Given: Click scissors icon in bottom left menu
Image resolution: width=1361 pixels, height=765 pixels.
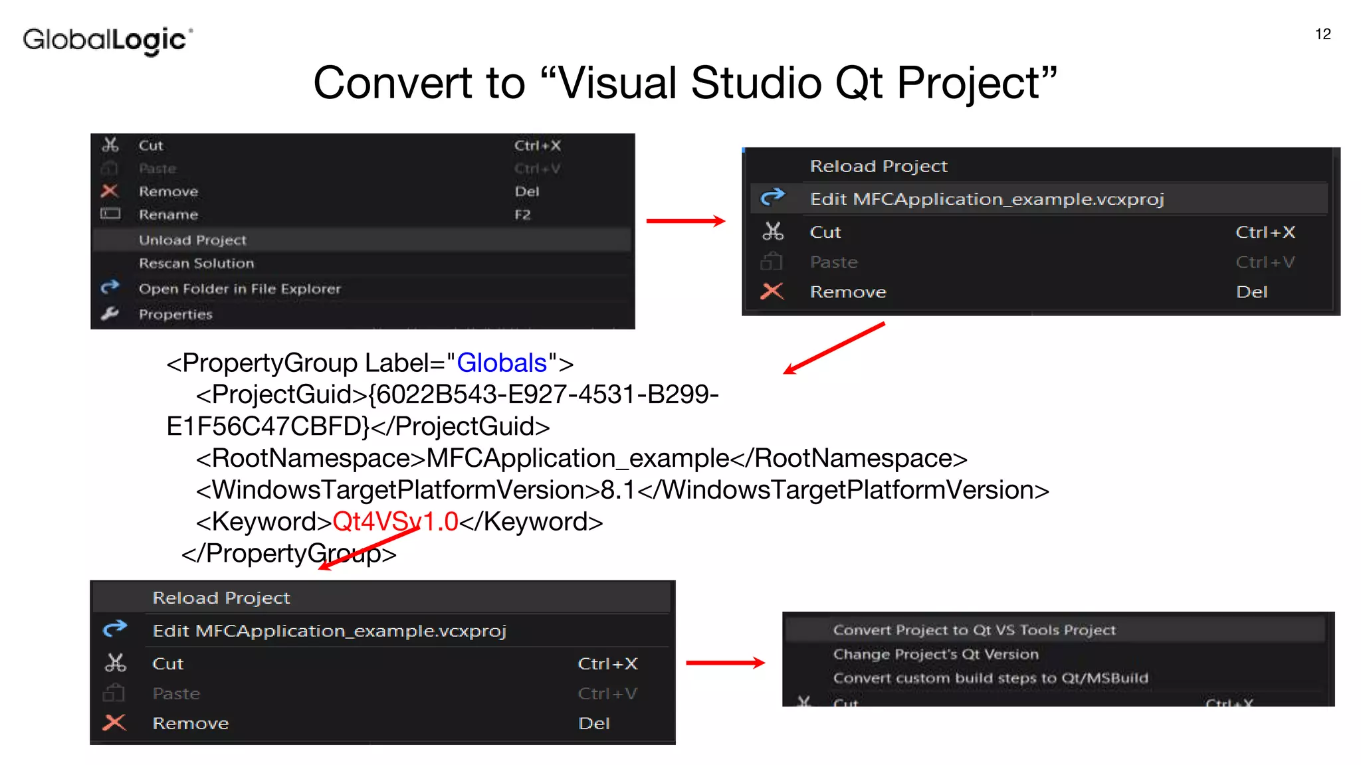Looking at the screenshot, I should tap(116, 663).
